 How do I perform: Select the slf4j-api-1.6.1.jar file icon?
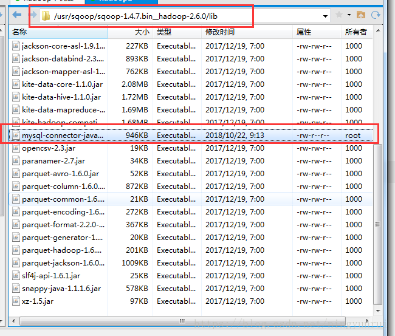(x=16, y=276)
